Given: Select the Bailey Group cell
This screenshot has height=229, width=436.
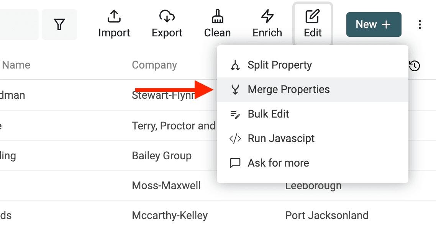Looking at the screenshot, I should (162, 155).
